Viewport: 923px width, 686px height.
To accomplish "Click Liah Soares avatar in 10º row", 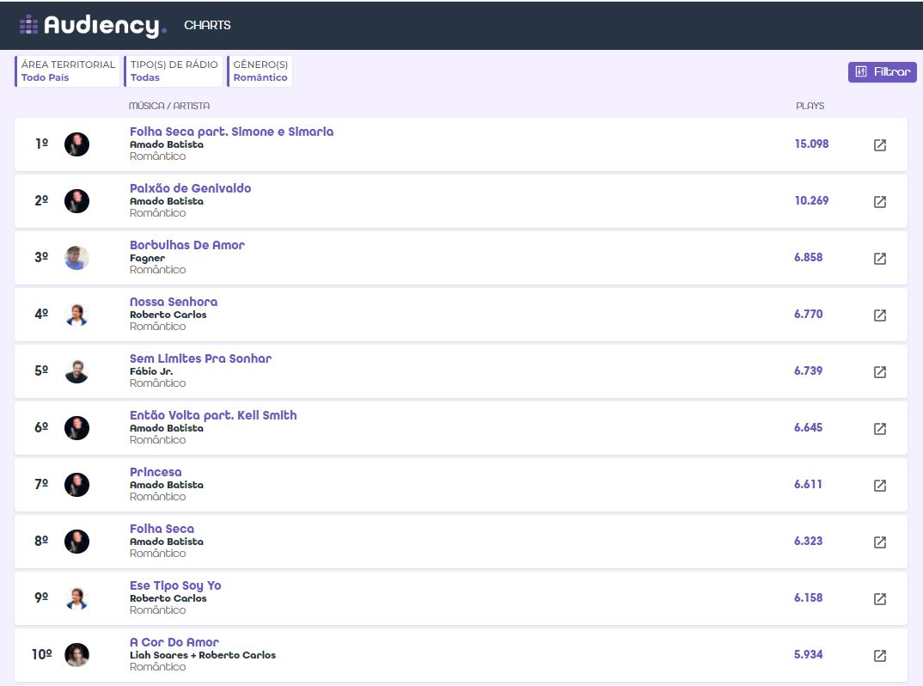I will (x=76, y=655).
